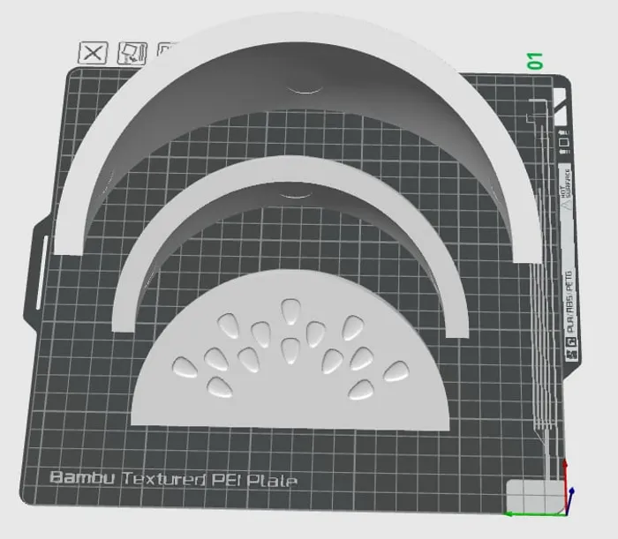This screenshot has height=539, width=618.
Task: Click the partially hidden arrange icon
Action: pyautogui.click(x=164, y=50)
